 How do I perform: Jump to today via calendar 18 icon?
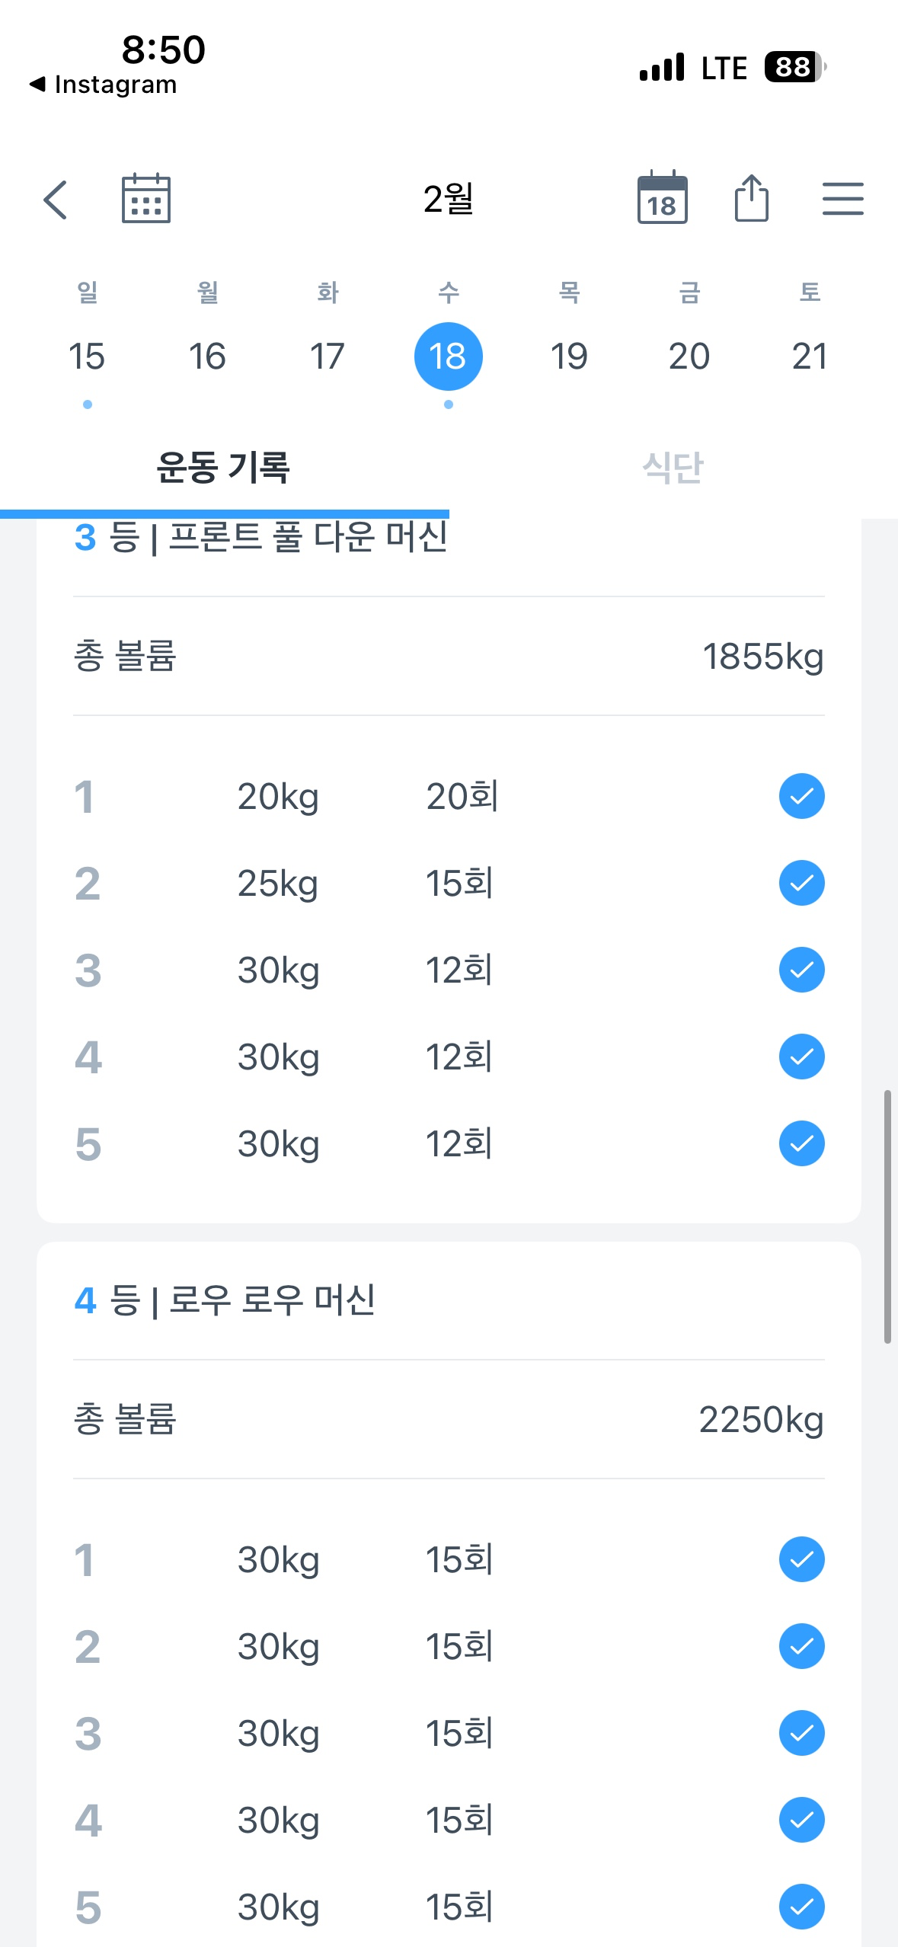[x=662, y=198]
